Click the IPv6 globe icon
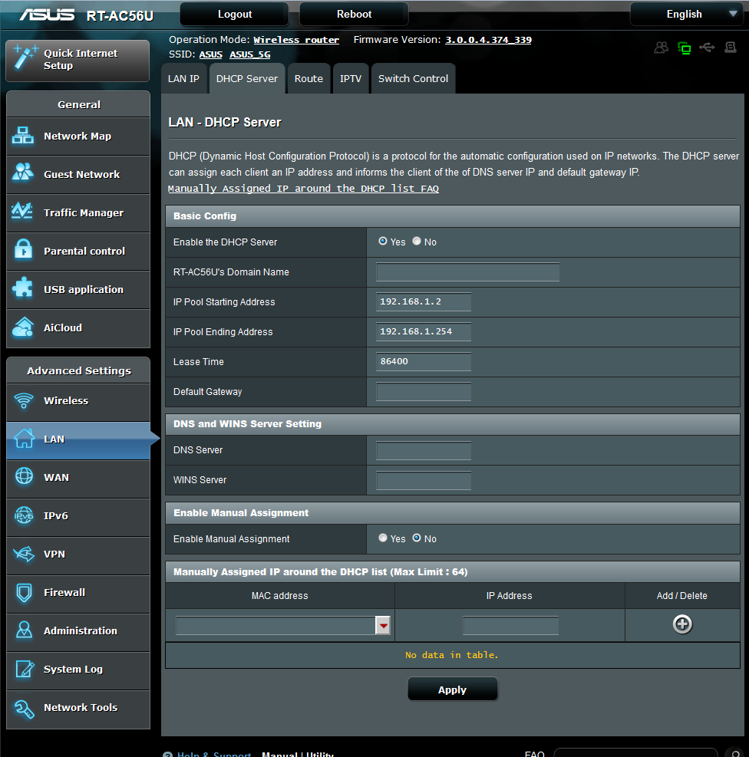Screen dimensions: 749x757 point(24,515)
